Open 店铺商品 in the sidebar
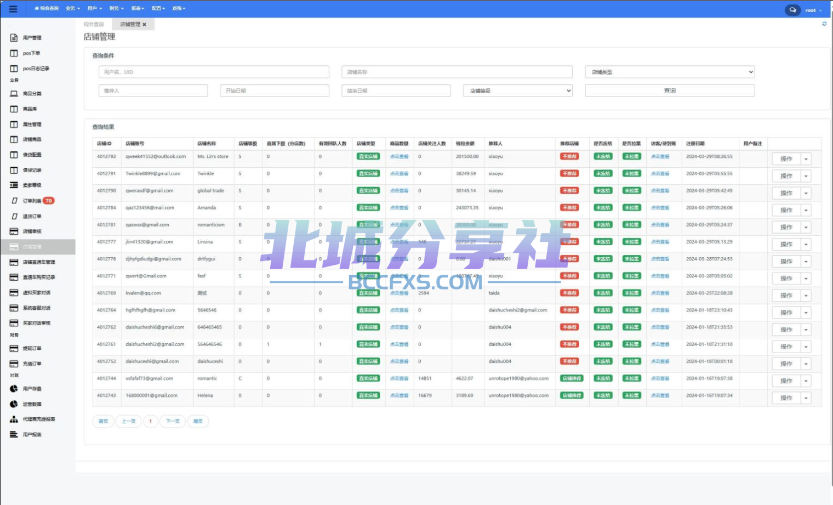Viewport: 833px width, 505px height. 32,139
